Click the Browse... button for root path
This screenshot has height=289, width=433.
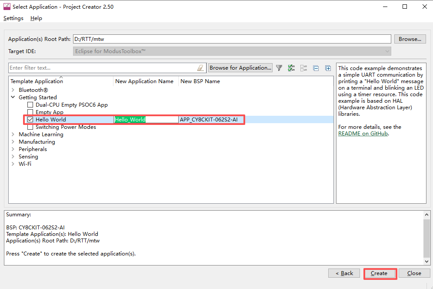410,39
